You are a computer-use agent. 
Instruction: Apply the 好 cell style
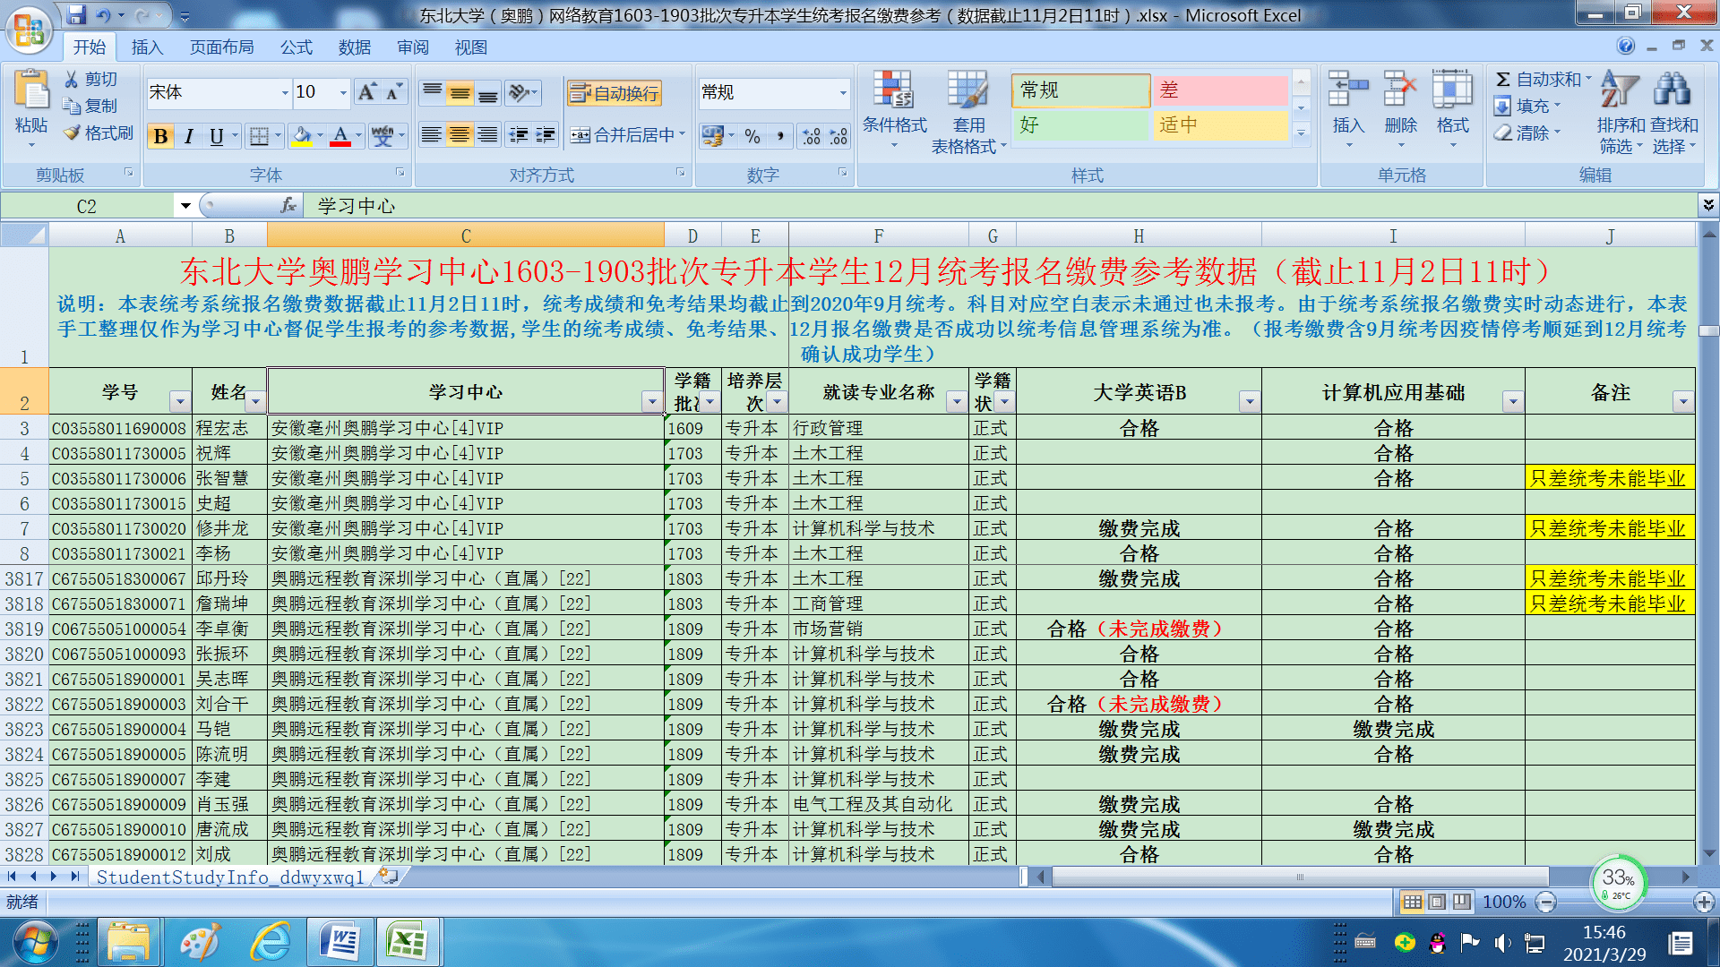[x=1080, y=125]
